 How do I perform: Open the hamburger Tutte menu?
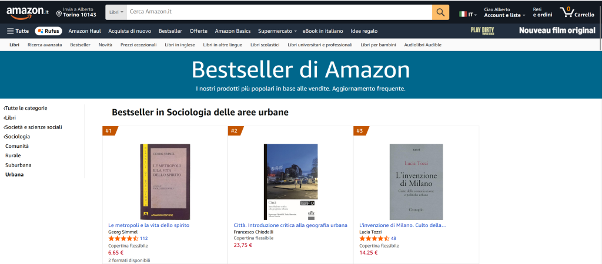point(18,31)
